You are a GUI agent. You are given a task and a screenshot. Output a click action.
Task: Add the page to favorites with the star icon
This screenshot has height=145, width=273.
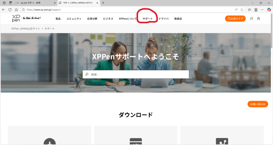pyautogui.click(x=242, y=10)
